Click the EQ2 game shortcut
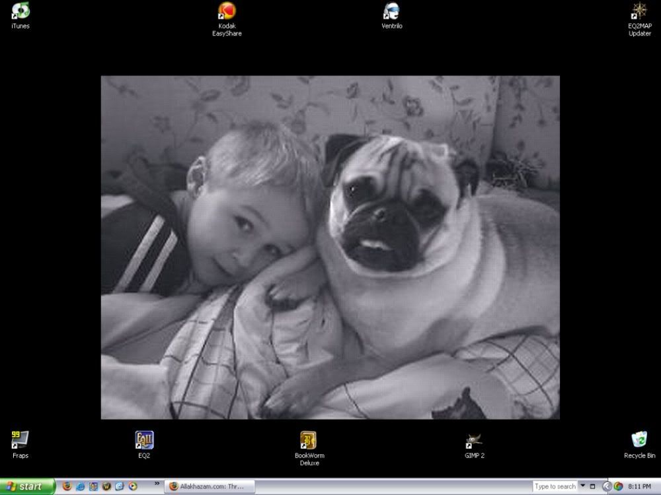 (x=144, y=440)
